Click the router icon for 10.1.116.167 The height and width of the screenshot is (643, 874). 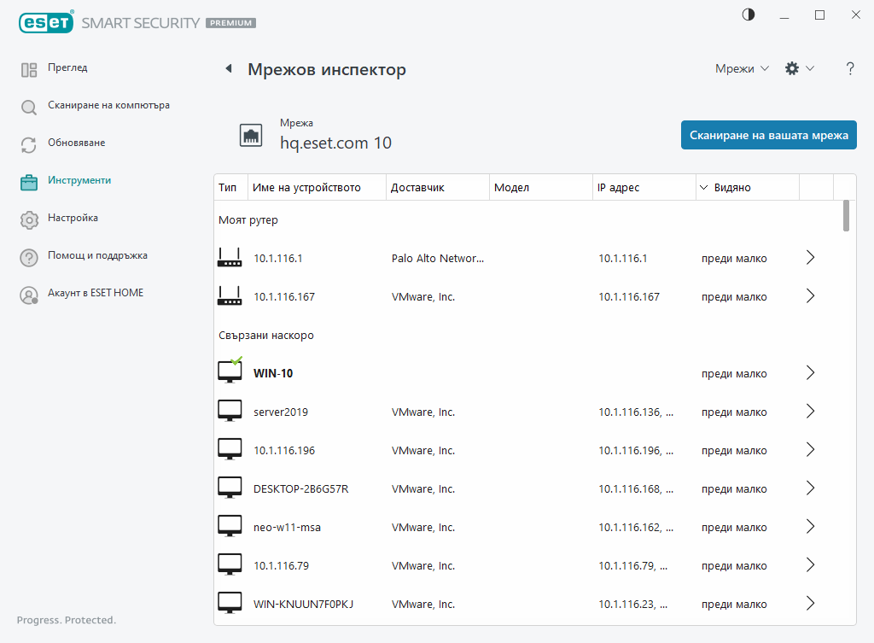coord(230,296)
